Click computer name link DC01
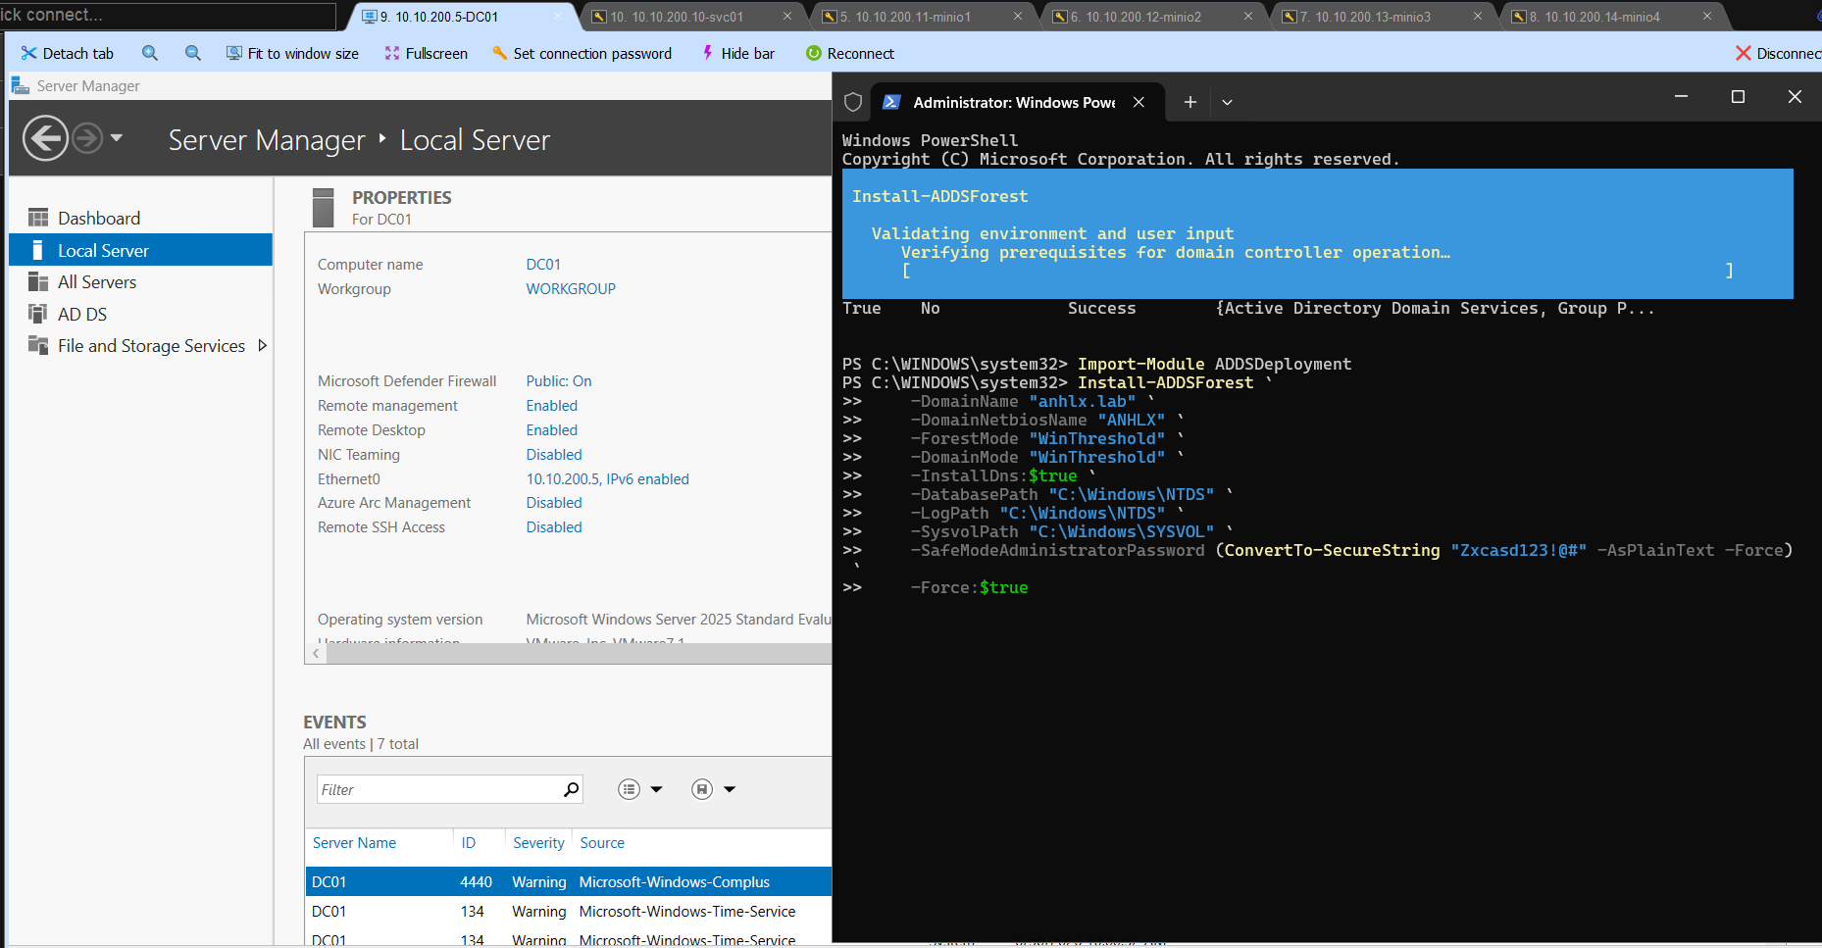Viewport: 1822px width, 948px height. point(543,265)
